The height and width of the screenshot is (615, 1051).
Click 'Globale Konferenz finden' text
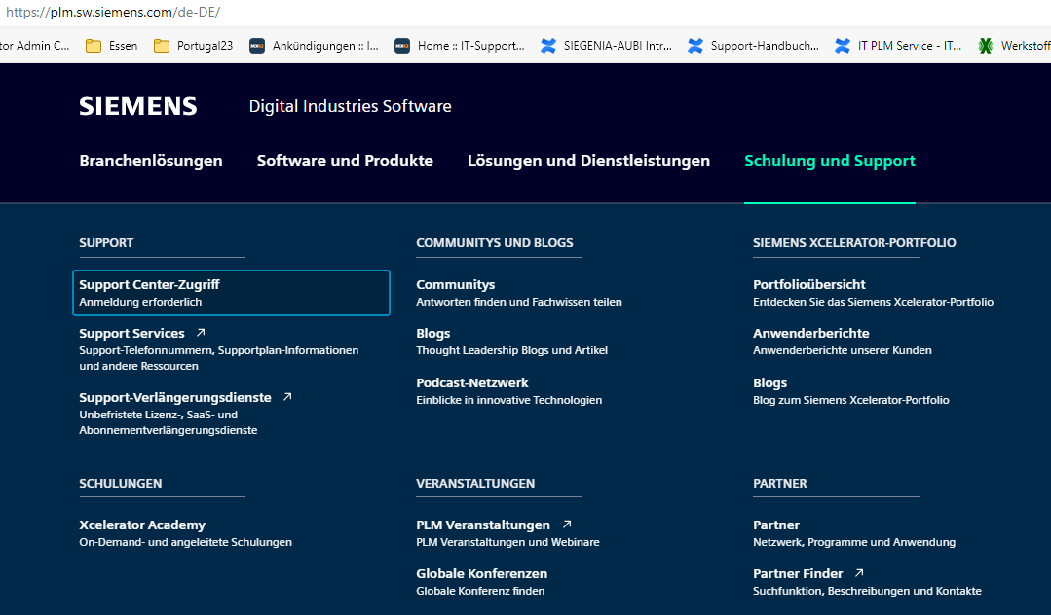pos(480,591)
